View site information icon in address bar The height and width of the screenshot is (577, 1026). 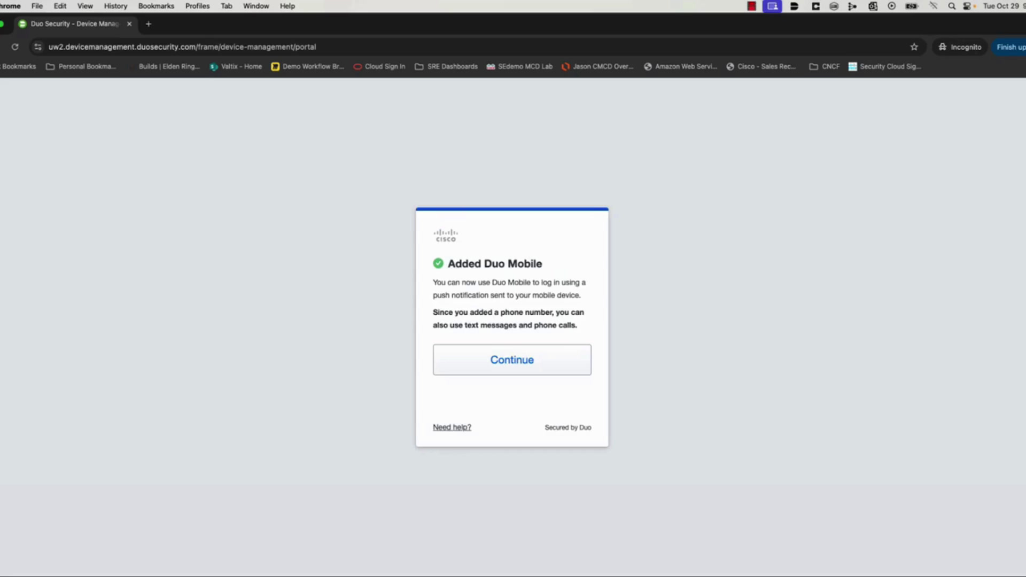tap(37, 47)
